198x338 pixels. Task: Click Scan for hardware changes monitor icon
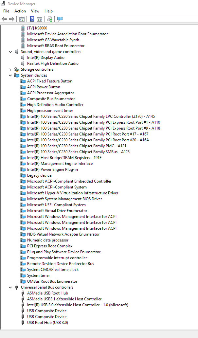[x=60, y=19]
